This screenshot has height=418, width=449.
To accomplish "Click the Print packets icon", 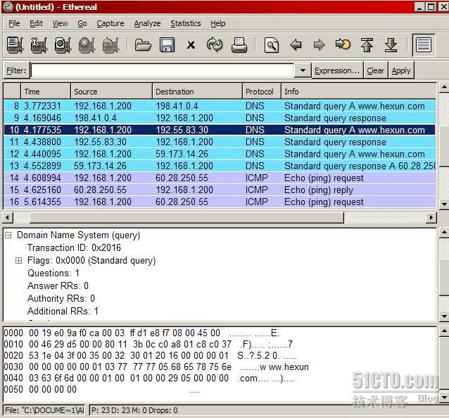I will pyautogui.click(x=239, y=45).
